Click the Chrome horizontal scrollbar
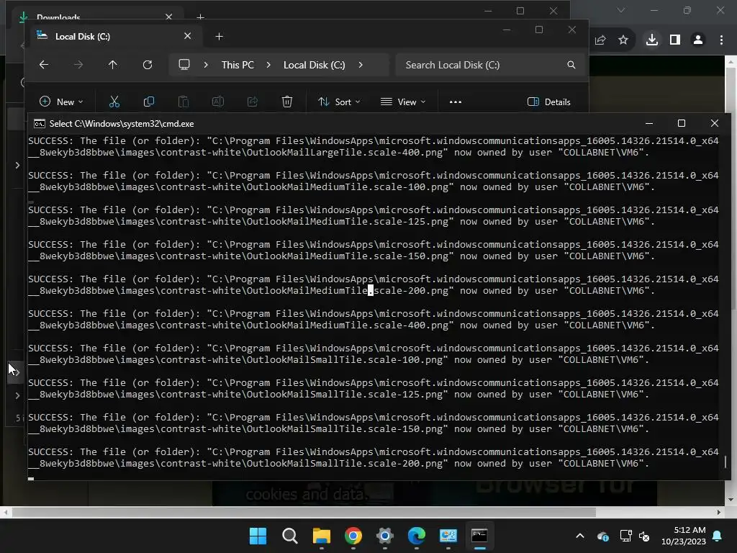Screen dimensions: 737x553 point(304,512)
